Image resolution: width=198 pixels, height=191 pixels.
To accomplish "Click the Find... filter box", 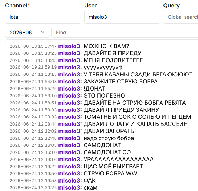I will click(125, 32).
